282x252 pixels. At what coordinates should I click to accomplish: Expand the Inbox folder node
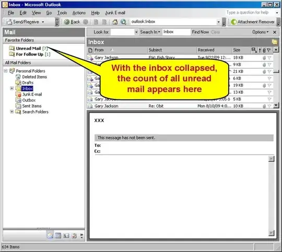click(12, 88)
